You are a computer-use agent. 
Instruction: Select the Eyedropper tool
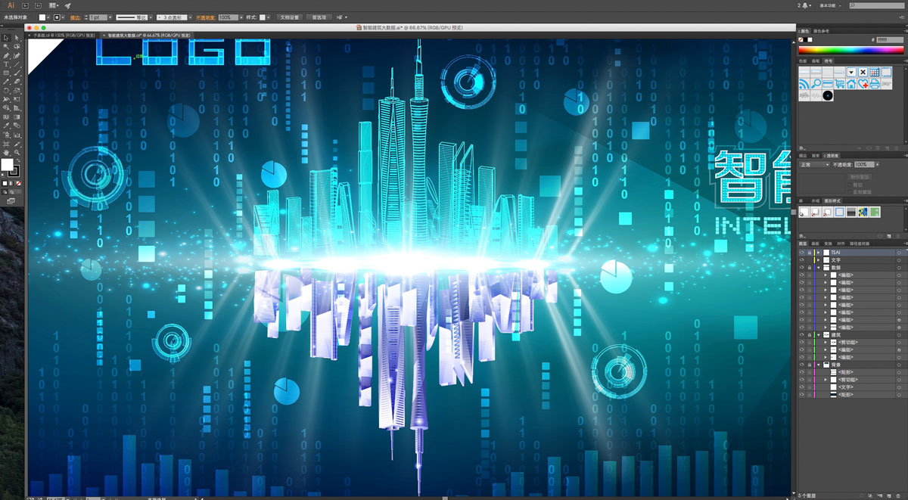[6, 126]
